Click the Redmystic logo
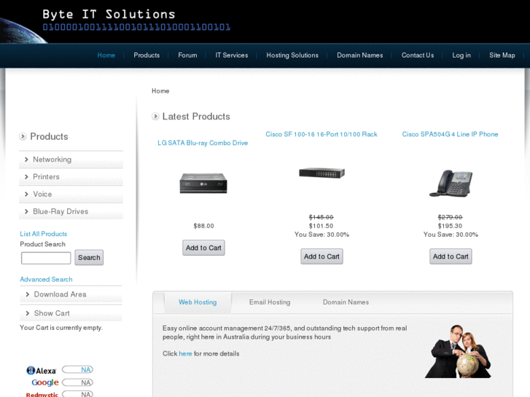 click(42, 394)
